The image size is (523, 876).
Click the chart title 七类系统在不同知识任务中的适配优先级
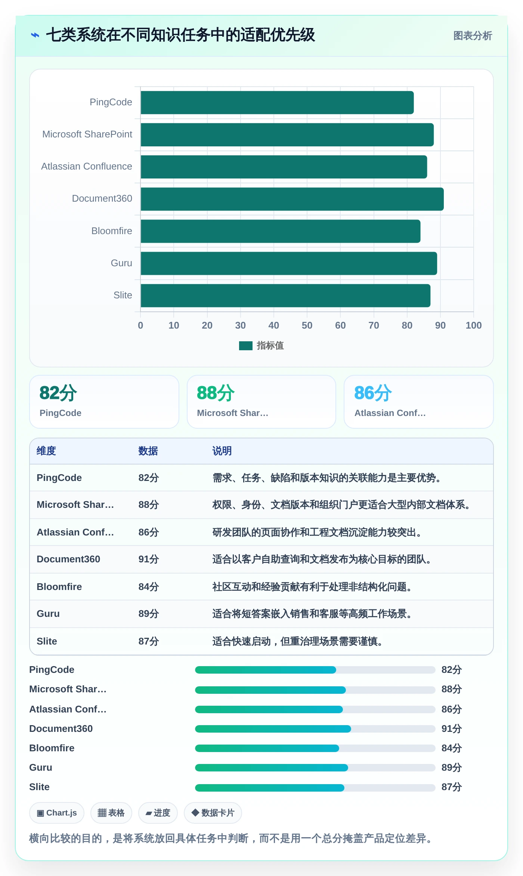pyautogui.click(x=180, y=35)
